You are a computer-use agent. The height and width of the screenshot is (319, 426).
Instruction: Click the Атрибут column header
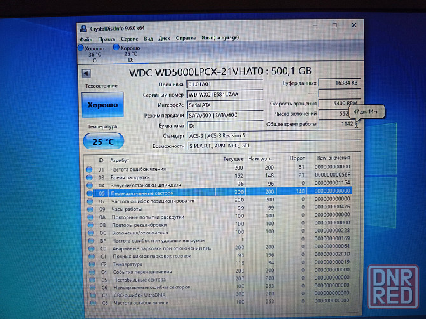[x=120, y=160]
